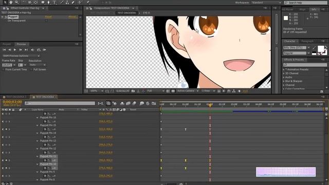Select the Rectangle shape tool

coord(43,2)
